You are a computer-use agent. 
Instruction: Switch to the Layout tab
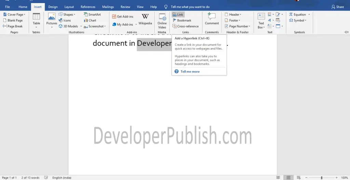(x=69, y=7)
